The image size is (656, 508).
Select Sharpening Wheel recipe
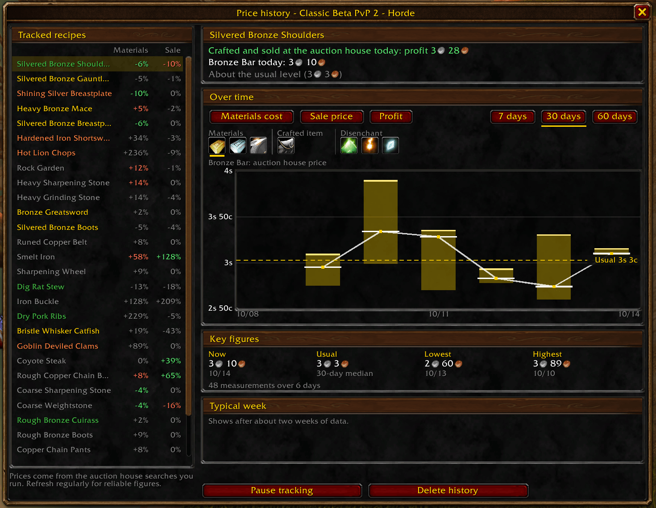[99, 271]
